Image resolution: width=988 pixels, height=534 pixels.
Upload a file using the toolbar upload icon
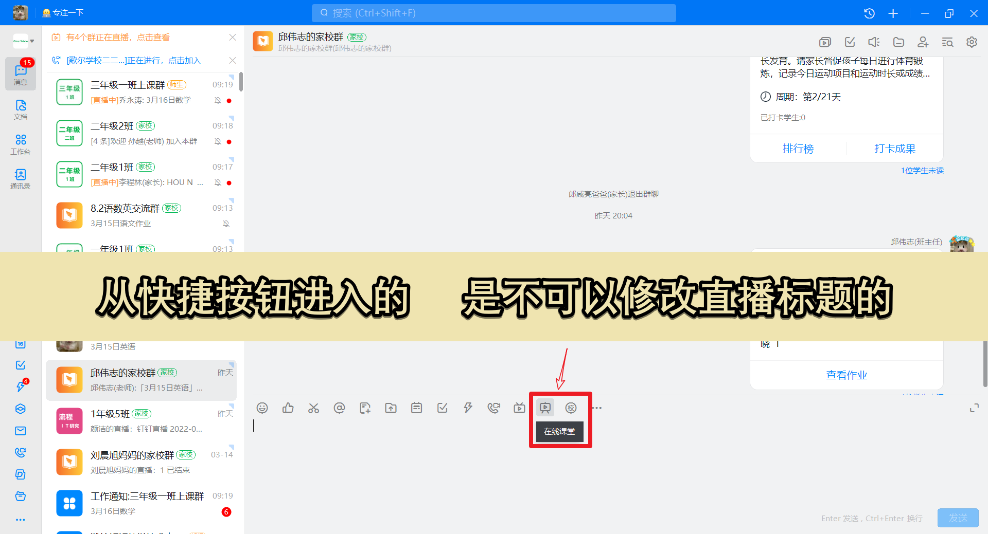coord(391,408)
